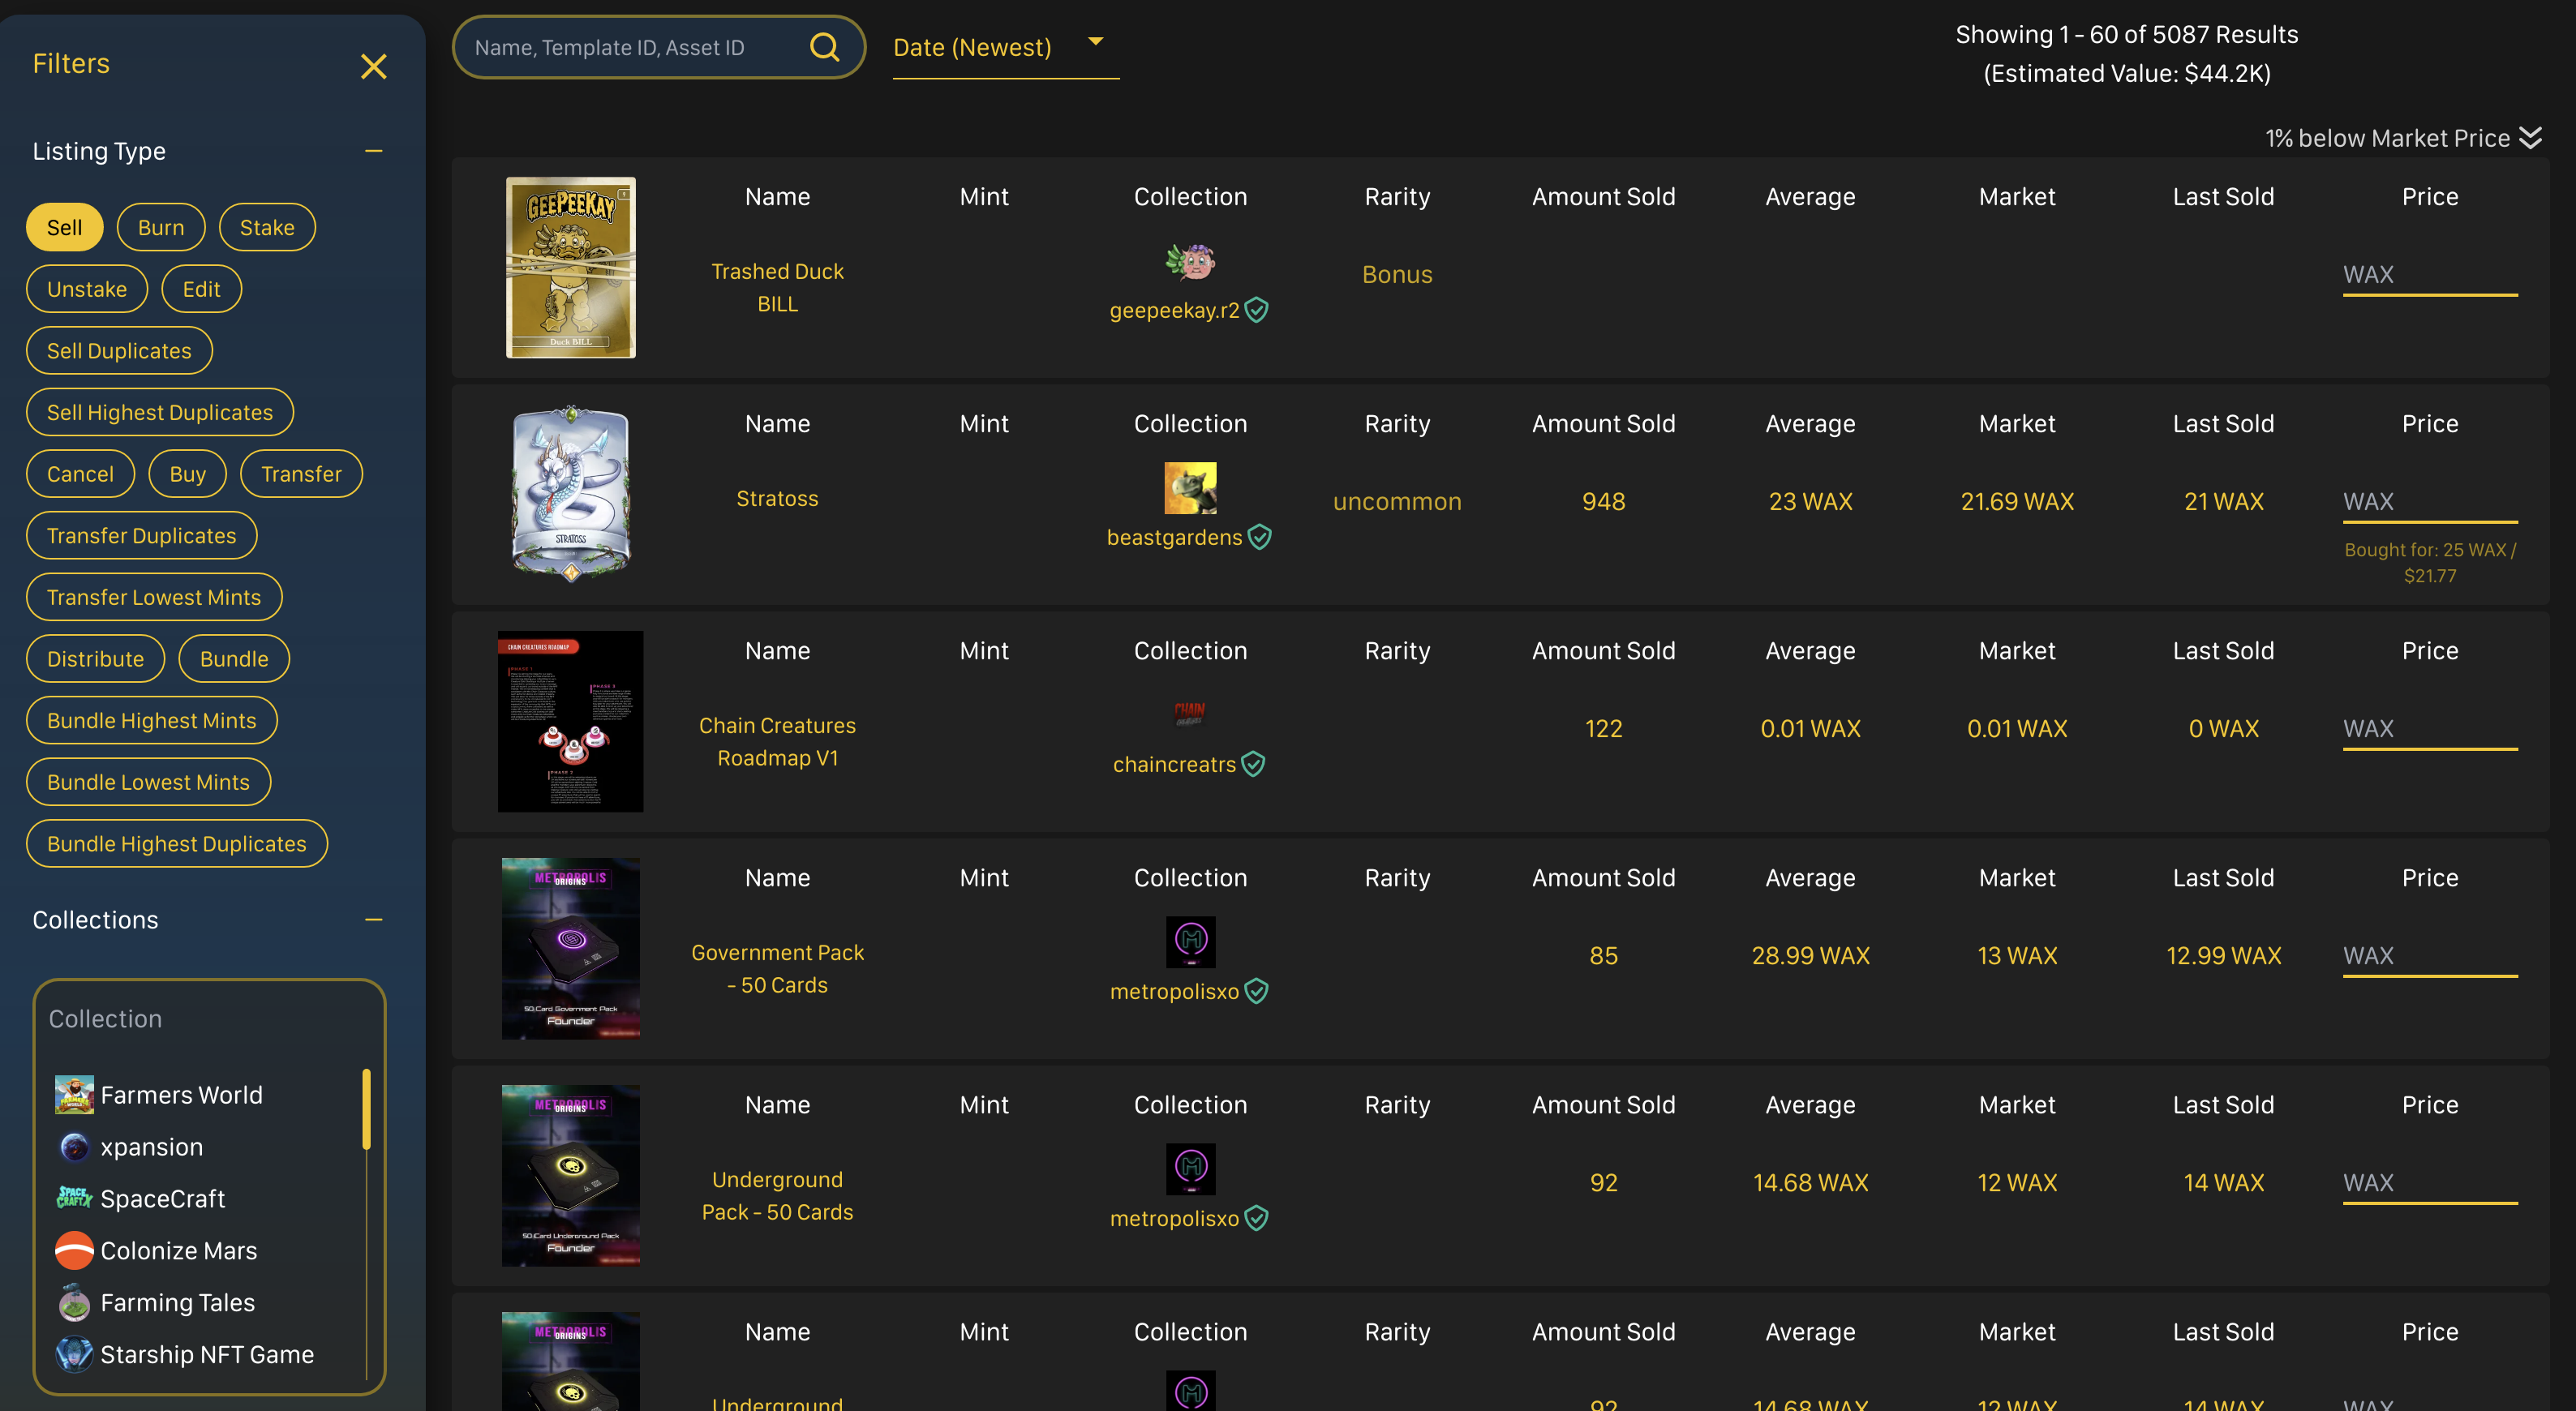Click the Stratoss WAX price input field
Image resolution: width=2576 pixels, height=1411 pixels.
[2430, 502]
